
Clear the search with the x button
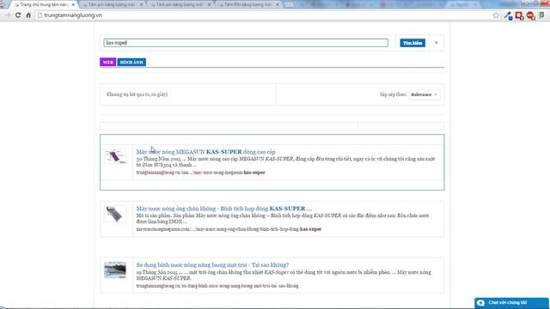point(437,43)
